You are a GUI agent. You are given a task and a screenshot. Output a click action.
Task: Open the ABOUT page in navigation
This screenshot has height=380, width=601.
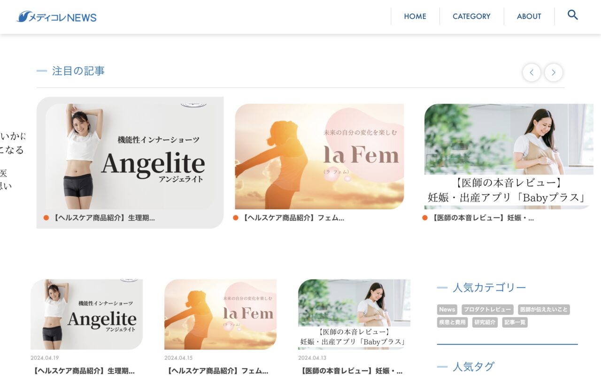(x=529, y=16)
